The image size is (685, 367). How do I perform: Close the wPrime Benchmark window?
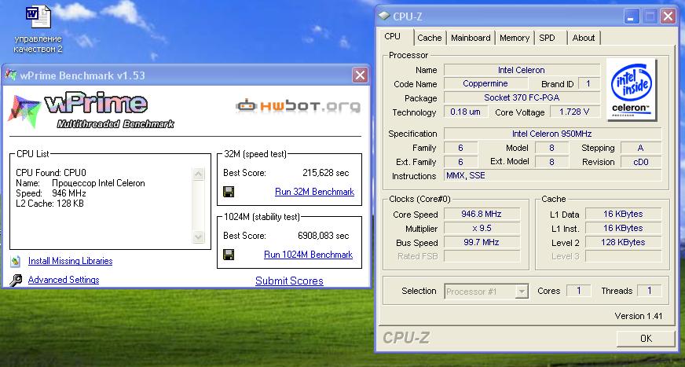[360, 75]
